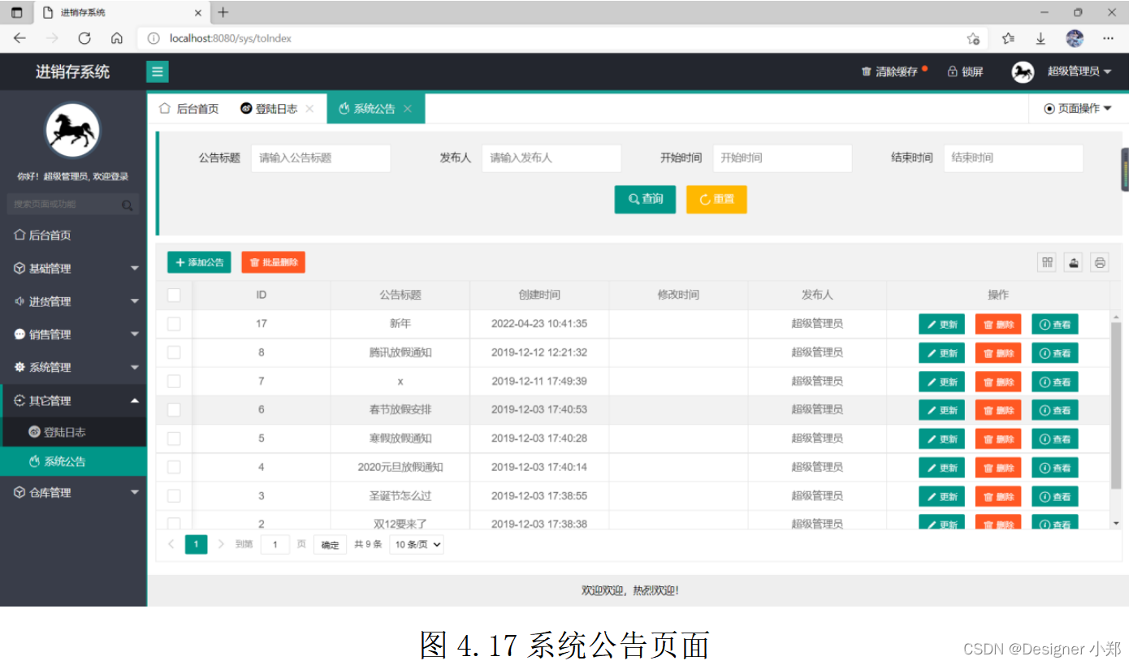
Task: Toggle the sidebar with the hamburger menu icon
Action: pyautogui.click(x=158, y=71)
